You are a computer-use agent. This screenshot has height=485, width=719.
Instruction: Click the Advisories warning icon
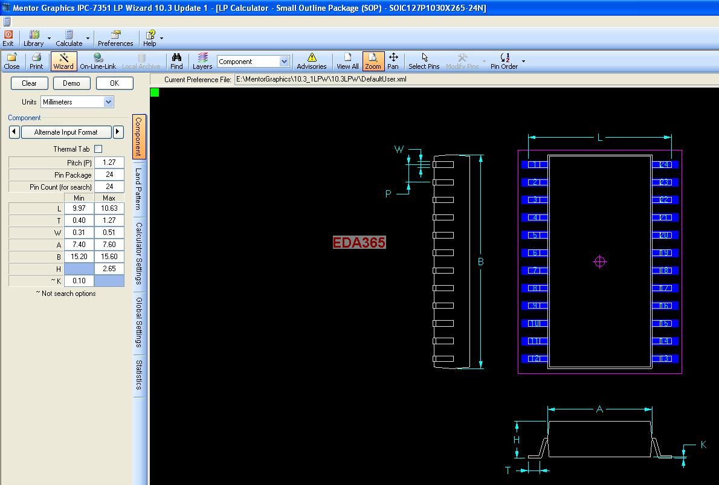[x=311, y=61]
